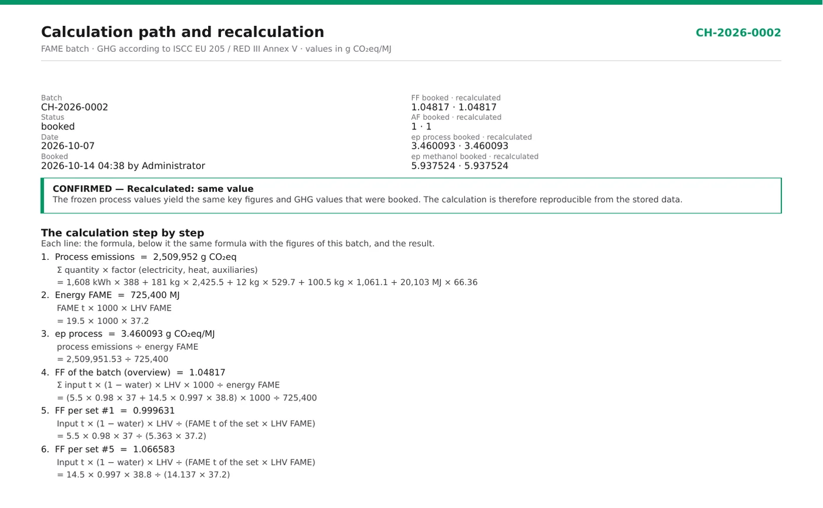Click step 4 'FF of the batch (overview) = 1.04817'
The image size is (823, 508).
133,373
